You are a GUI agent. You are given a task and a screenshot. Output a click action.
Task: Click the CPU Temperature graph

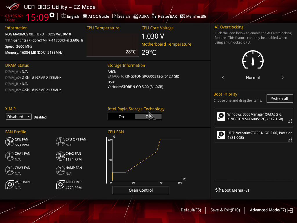point(112,45)
